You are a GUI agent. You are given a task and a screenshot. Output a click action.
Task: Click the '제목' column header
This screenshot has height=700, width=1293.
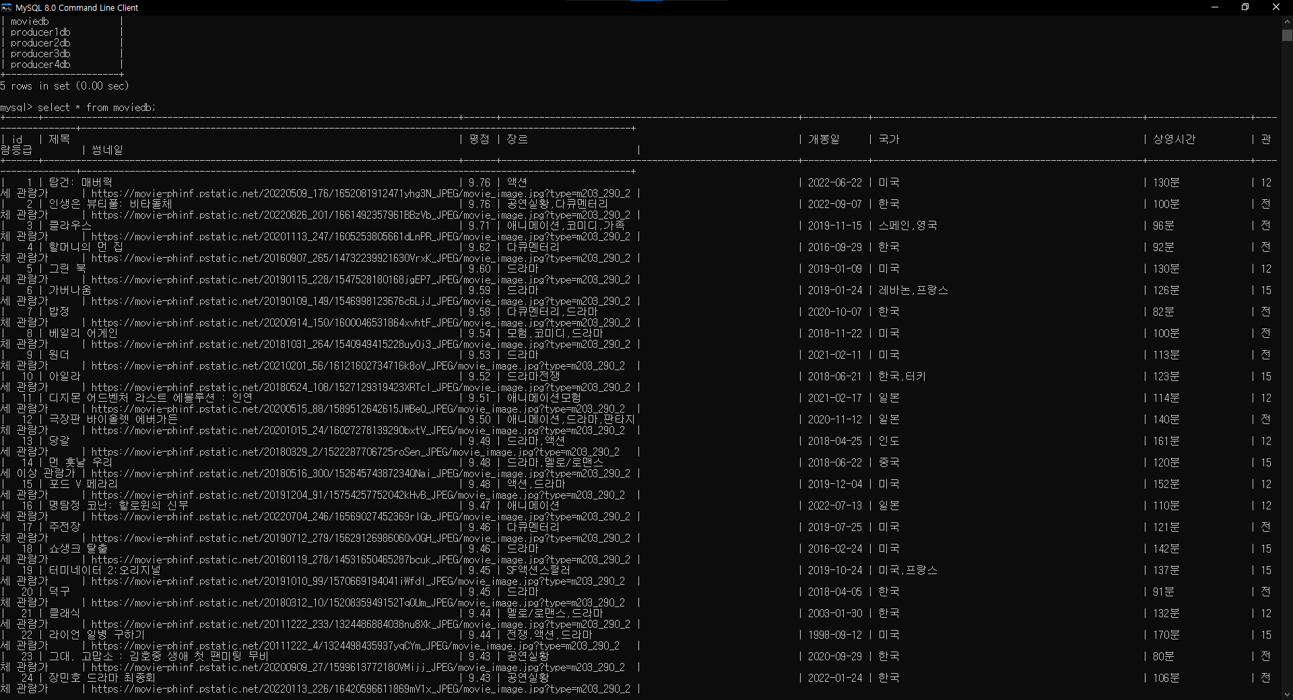[59, 139]
